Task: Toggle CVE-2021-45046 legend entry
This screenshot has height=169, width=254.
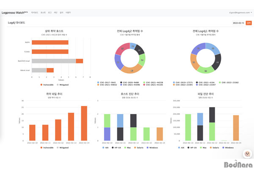Action: pyautogui.click(x=130, y=85)
